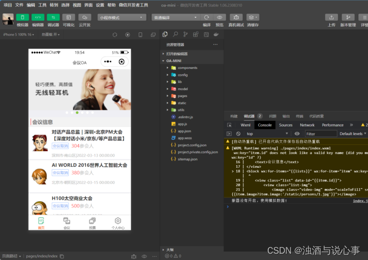
Task: Open the hot reload (热重载) dropdown
Action: click(51, 35)
